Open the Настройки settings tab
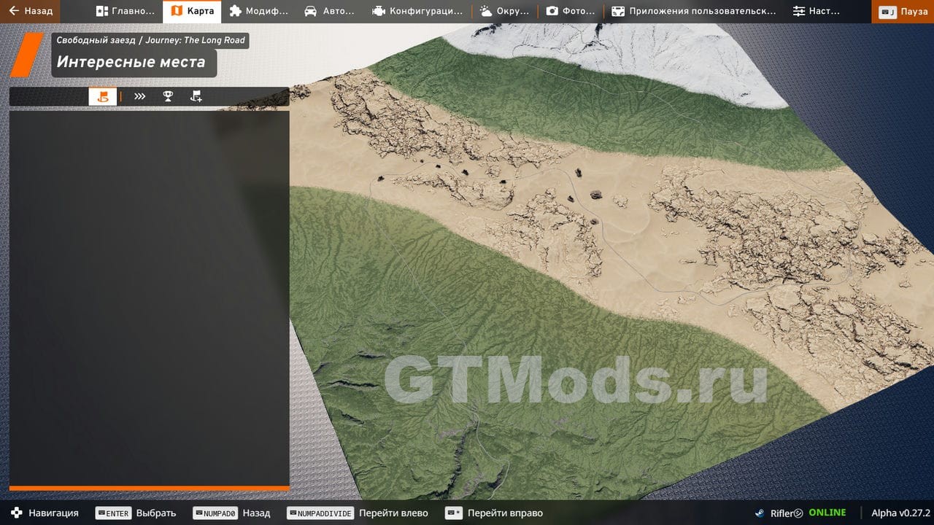Screen dimensions: 934x525 pyautogui.click(x=816, y=11)
